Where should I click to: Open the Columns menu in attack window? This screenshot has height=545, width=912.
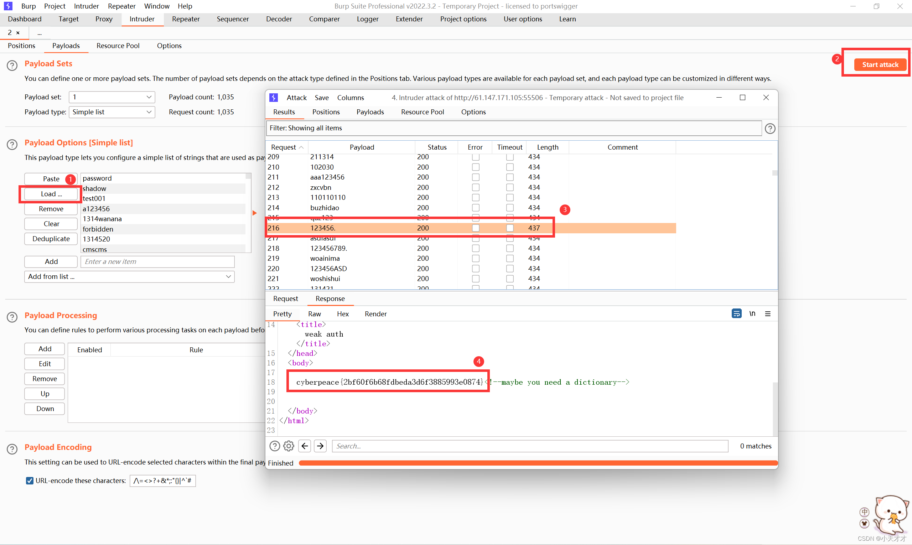coord(351,98)
